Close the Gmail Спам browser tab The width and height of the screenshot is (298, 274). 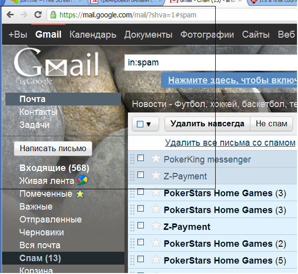[240, 1]
